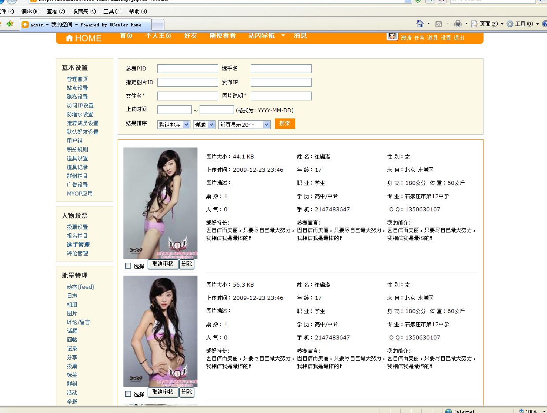Image resolution: width=547 pixels, height=413 pixels.
Task: Open 动态(feed) under 批量管理
Action: pyautogui.click(x=80, y=287)
